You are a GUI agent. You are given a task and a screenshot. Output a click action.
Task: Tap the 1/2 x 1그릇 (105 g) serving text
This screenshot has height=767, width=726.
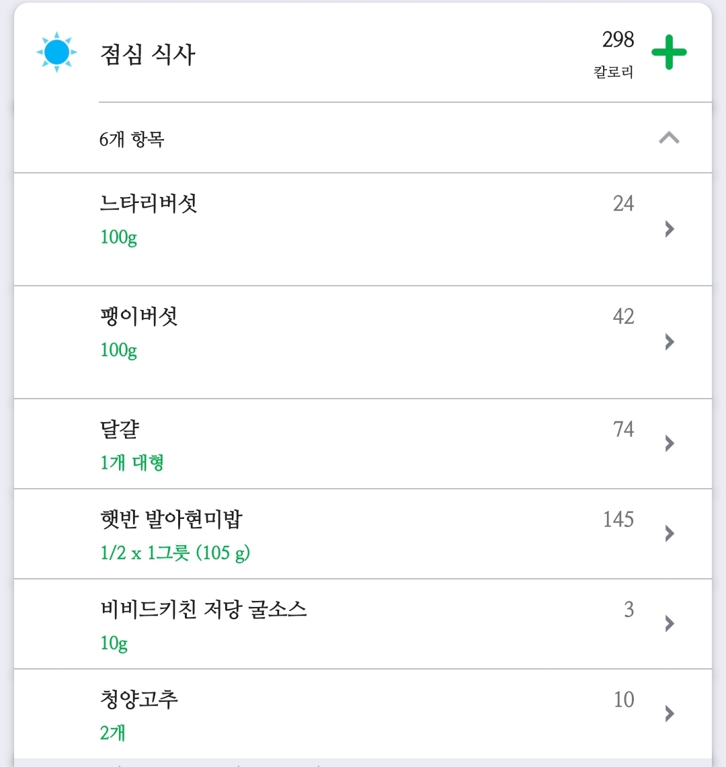175,553
